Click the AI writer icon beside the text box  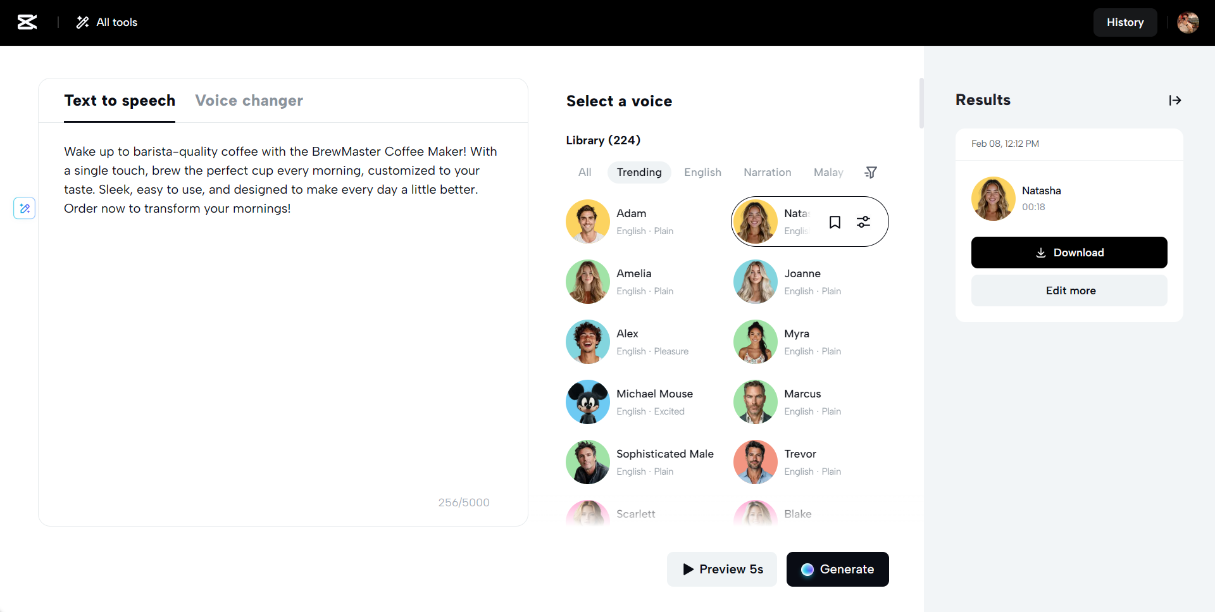(x=25, y=208)
